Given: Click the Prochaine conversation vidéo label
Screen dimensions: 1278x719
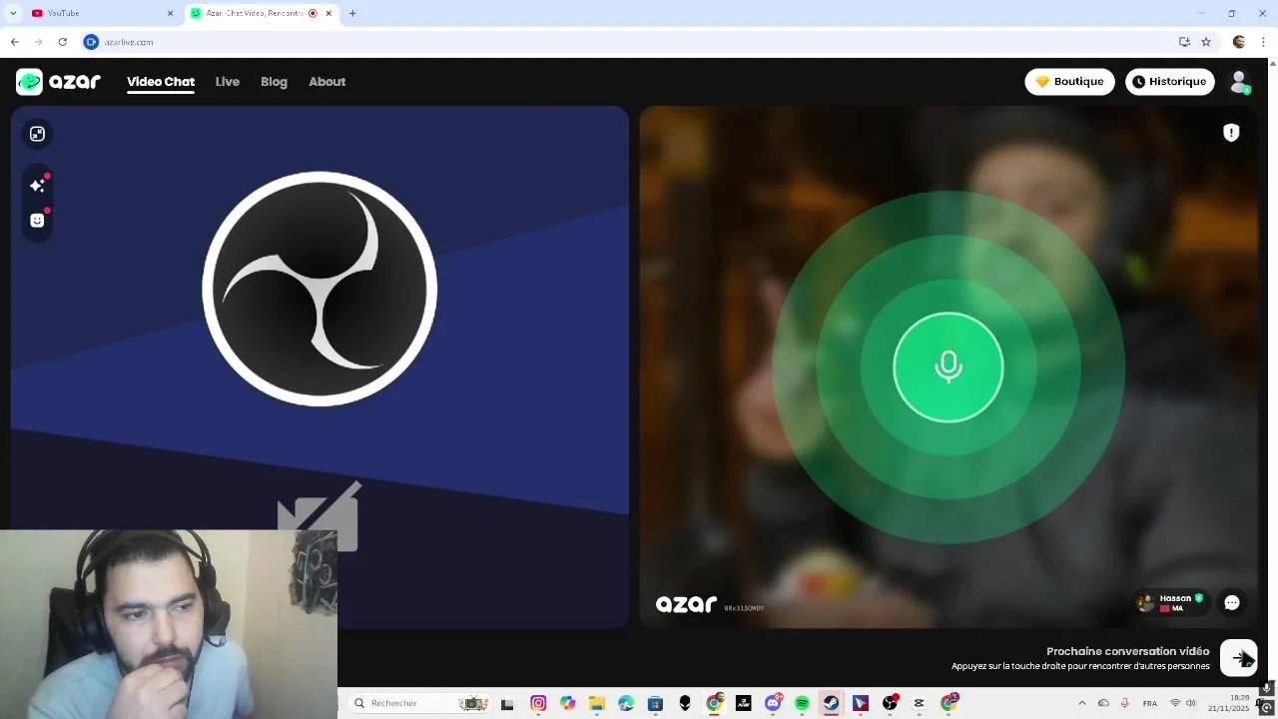Looking at the screenshot, I should [1127, 651].
